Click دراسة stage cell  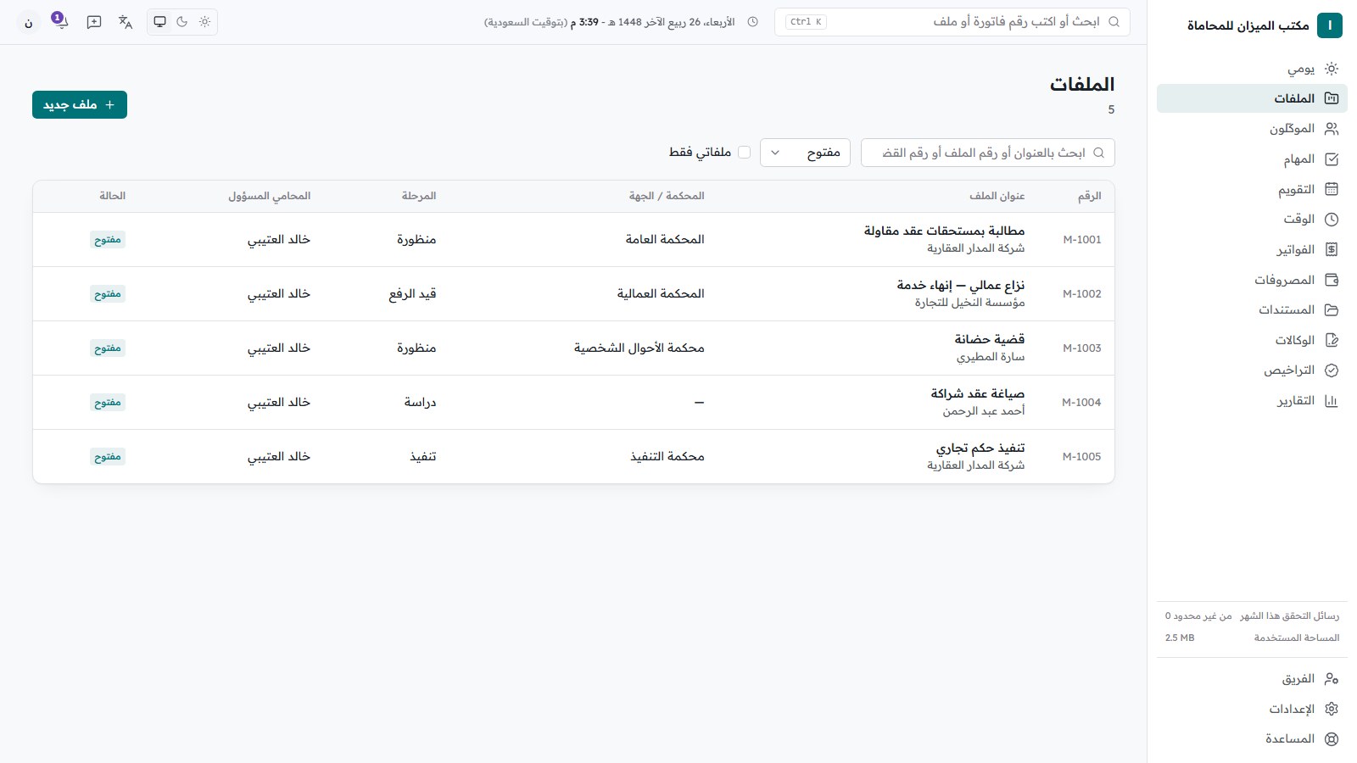(x=420, y=402)
